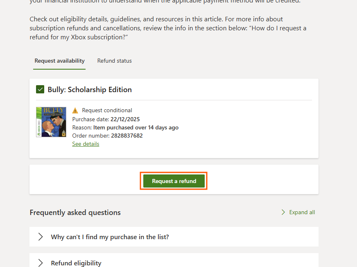Click the Frequently asked questions heading
Screen dimensions: 357x267
(x=75, y=213)
